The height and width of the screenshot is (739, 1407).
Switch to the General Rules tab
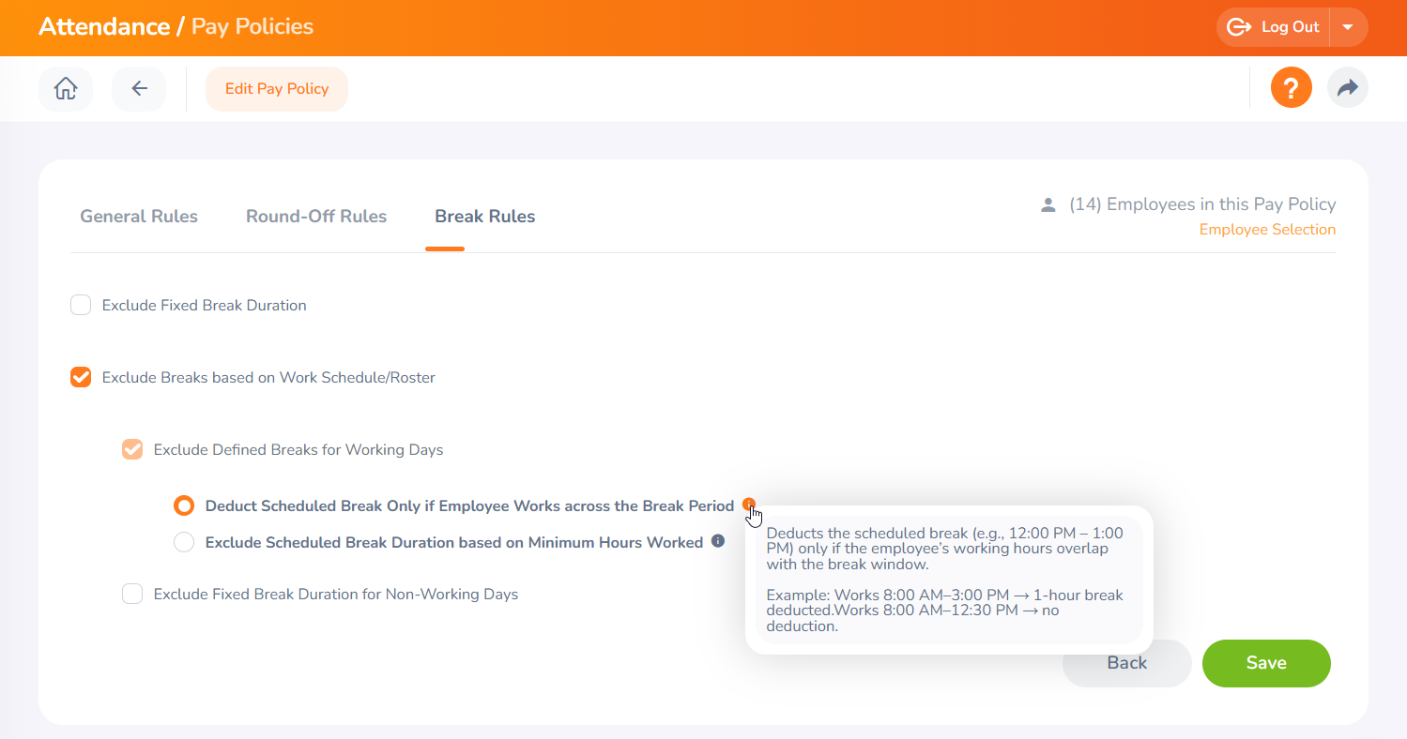coord(139,217)
